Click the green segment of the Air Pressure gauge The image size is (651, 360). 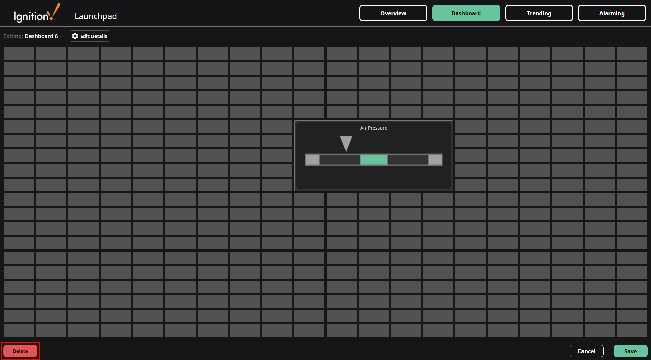point(373,159)
